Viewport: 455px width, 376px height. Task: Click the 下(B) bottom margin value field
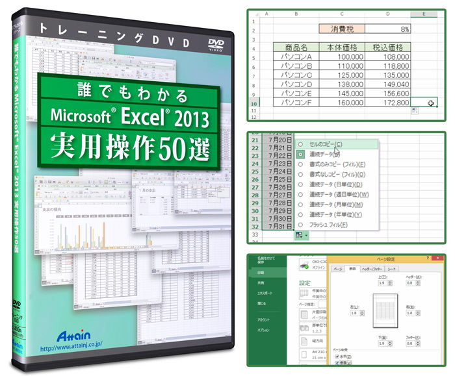(x=382, y=344)
